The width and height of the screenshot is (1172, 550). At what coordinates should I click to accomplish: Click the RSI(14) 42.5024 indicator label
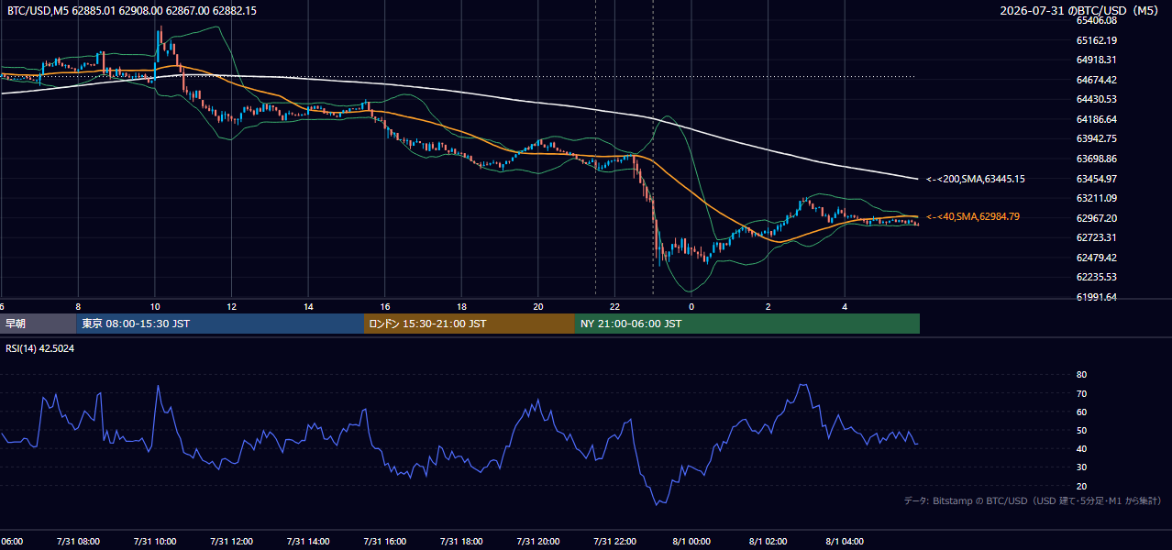(x=40, y=348)
